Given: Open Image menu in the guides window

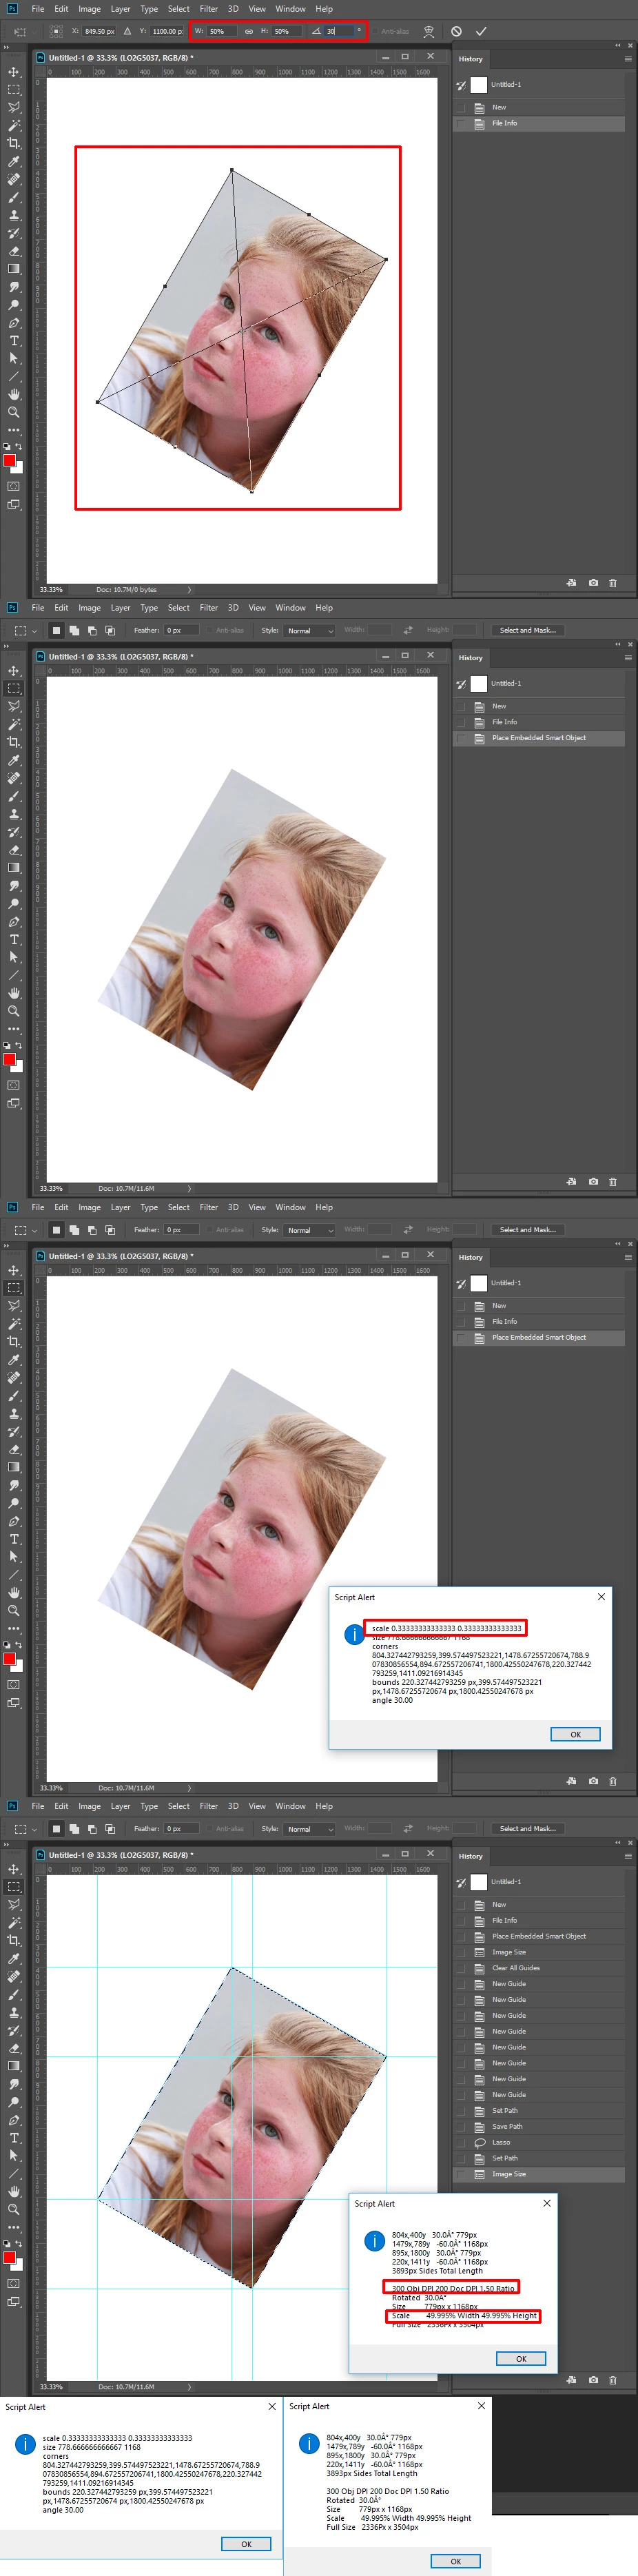Looking at the screenshot, I should tap(90, 1806).
